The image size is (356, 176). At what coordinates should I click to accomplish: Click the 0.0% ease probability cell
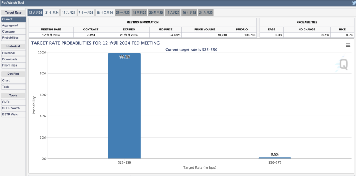tap(272, 35)
